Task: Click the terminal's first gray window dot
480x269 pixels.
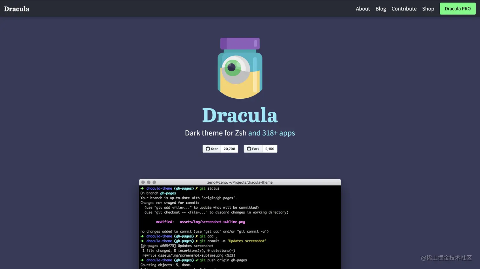Action: tap(143, 182)
